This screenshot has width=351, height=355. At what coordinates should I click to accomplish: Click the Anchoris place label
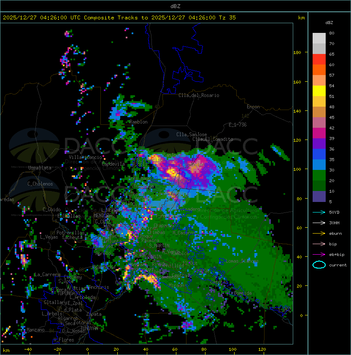pos(99,287)
